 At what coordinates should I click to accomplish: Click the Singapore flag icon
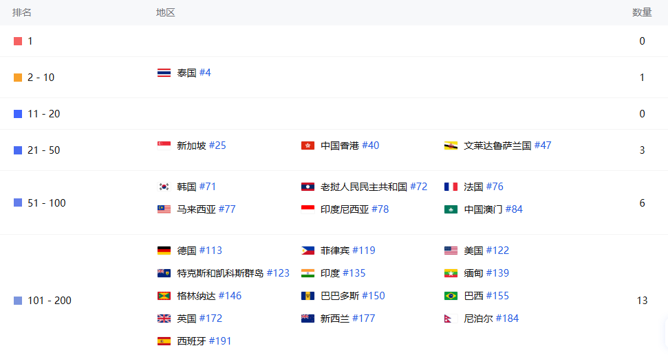(164, 146)
